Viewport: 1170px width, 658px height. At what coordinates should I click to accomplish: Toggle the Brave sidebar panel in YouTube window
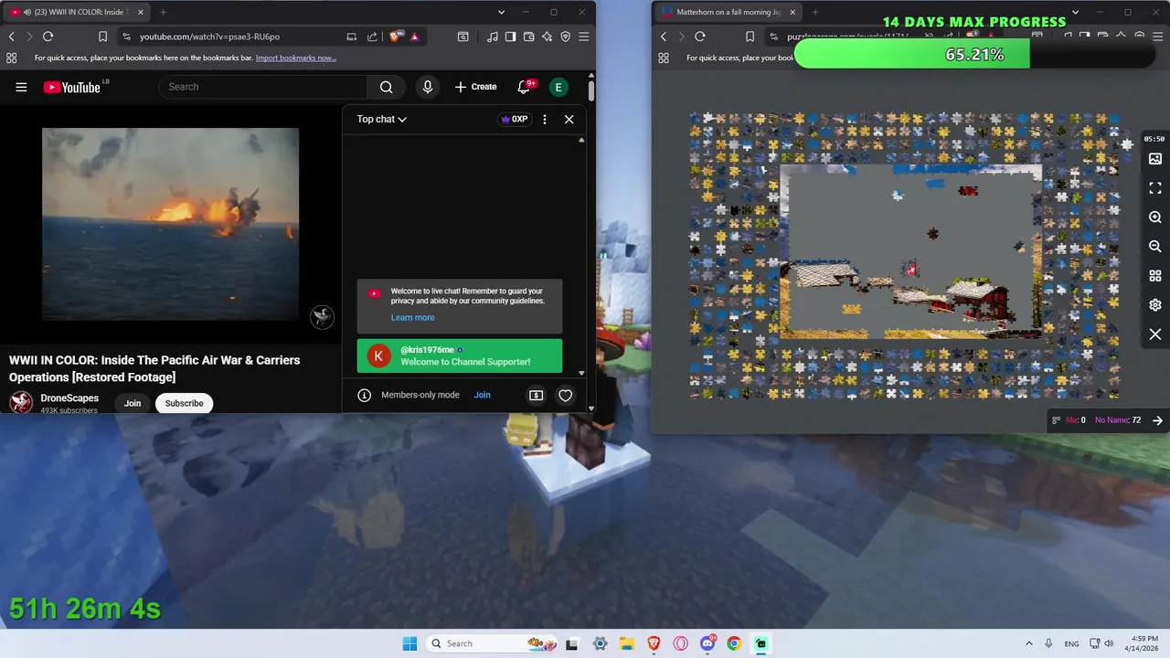(x=510, y=37)
